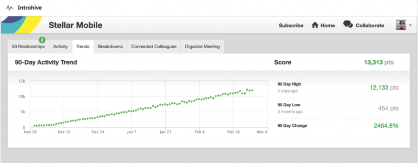
Task: Open the 50 Relationships tab
Action: point(28,46)
